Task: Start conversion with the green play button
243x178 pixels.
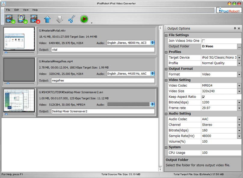Action: click(x=84, y=19)
